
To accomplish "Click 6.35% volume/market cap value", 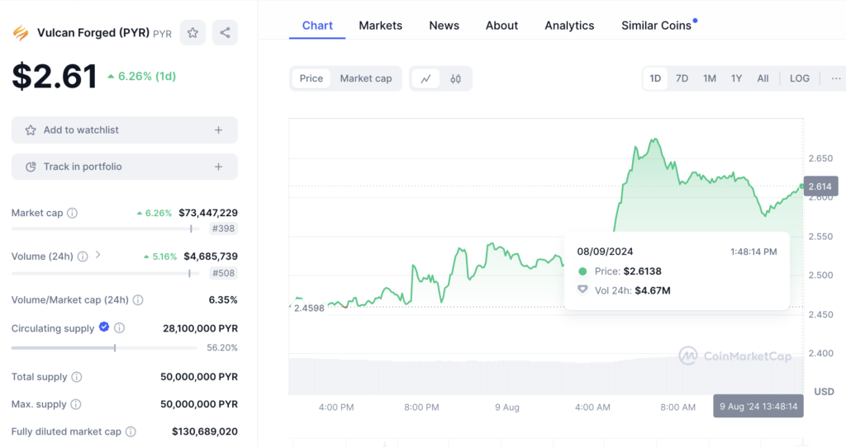I will pos(223,300).
